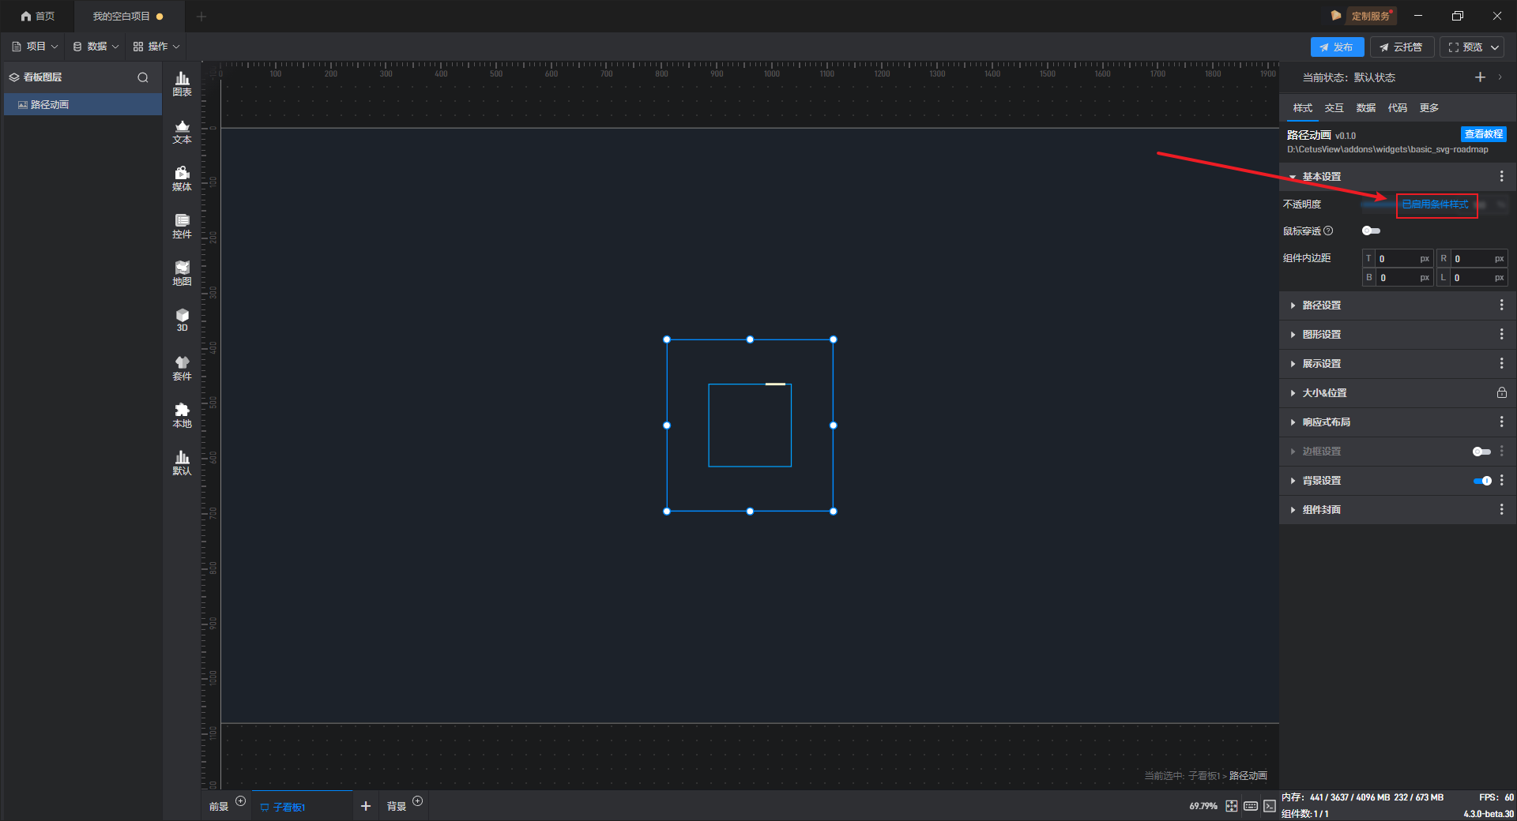Open 图形设置 section more options

tap(1501, 335)
